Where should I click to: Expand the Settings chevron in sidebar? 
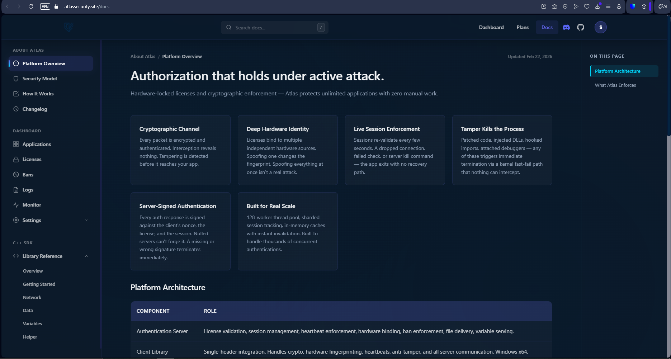(x=86, y=220)
